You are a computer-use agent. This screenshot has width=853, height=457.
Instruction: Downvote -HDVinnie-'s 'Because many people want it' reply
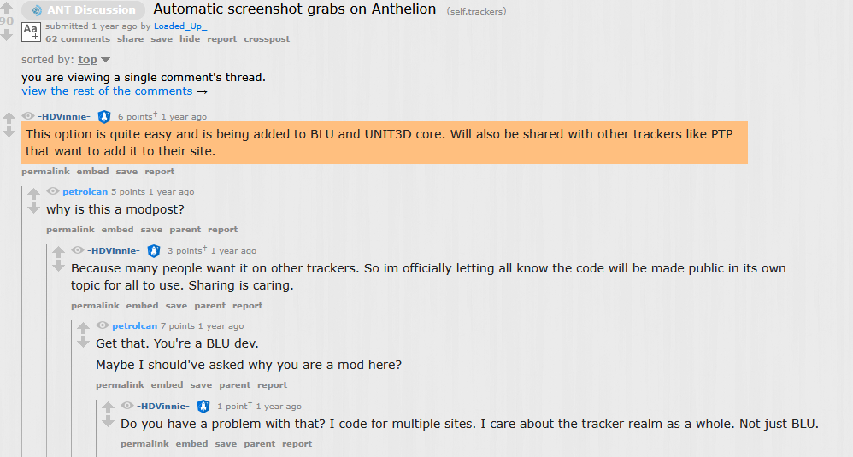pyautogui.click(x=59, y=266)
